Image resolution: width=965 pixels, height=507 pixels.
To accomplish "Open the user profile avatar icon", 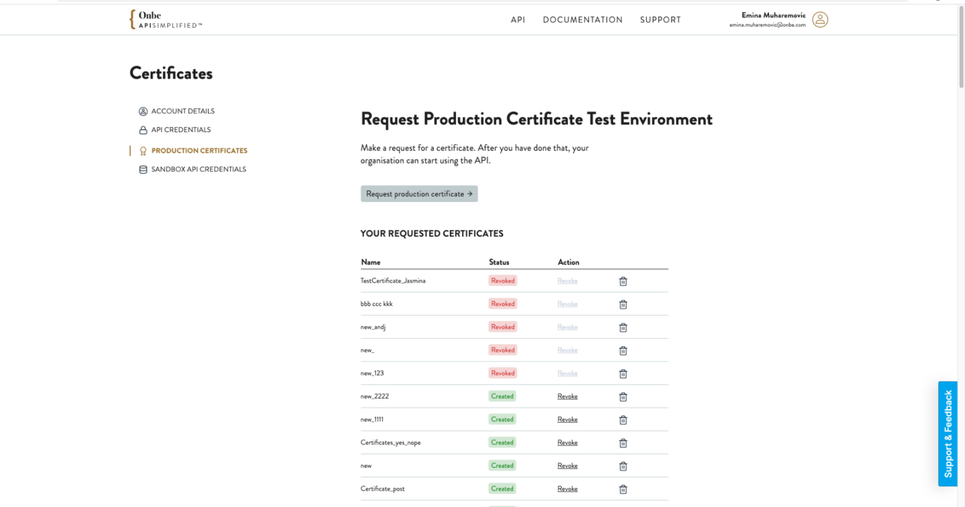I will pyautogui.click(x=820, y=20).
